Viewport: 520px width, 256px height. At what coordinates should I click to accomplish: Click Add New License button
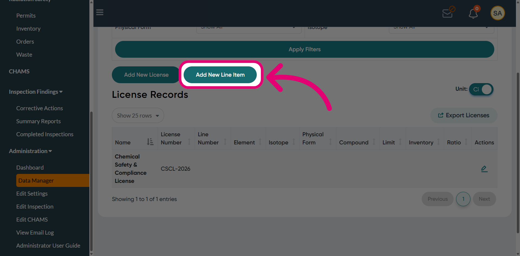pyautogui.click(x=146, y=75)
